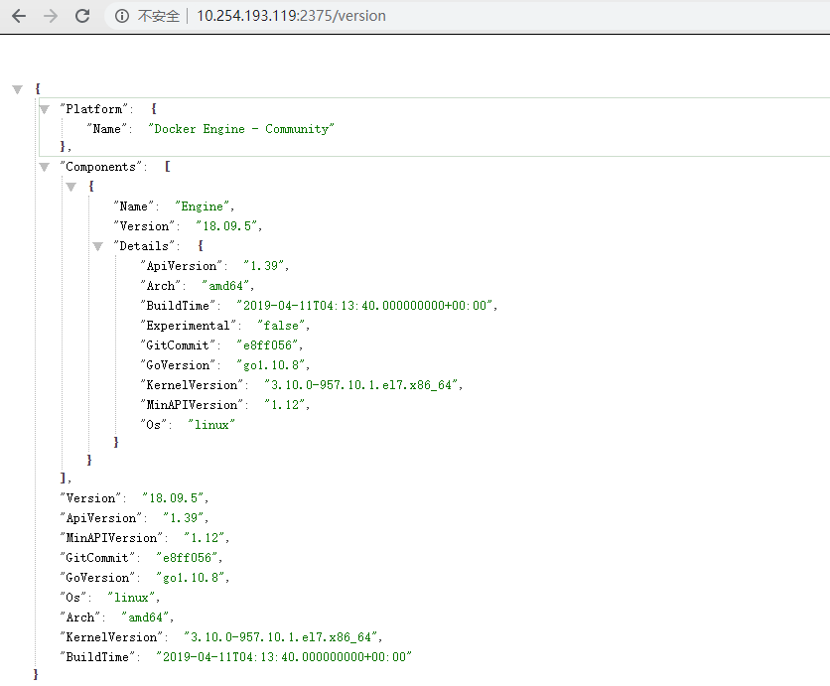Click the "Experimental" key
The height and width of the screenshot is (686, 830).
coord(188,326)
